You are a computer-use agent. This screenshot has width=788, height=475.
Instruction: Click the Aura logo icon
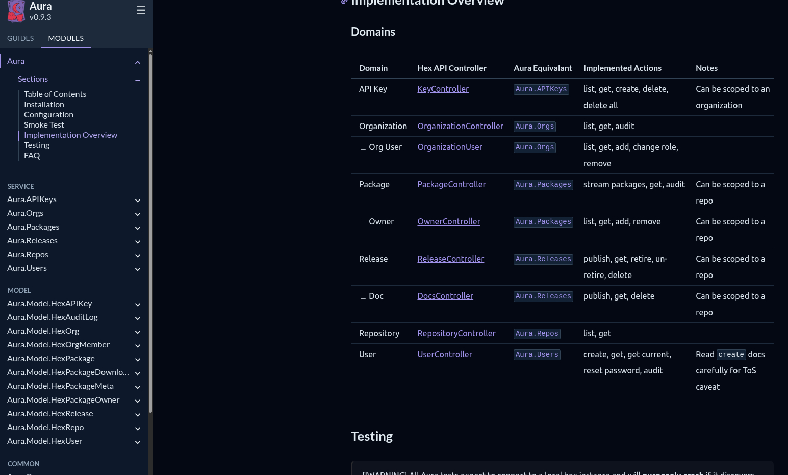[16, 11]
